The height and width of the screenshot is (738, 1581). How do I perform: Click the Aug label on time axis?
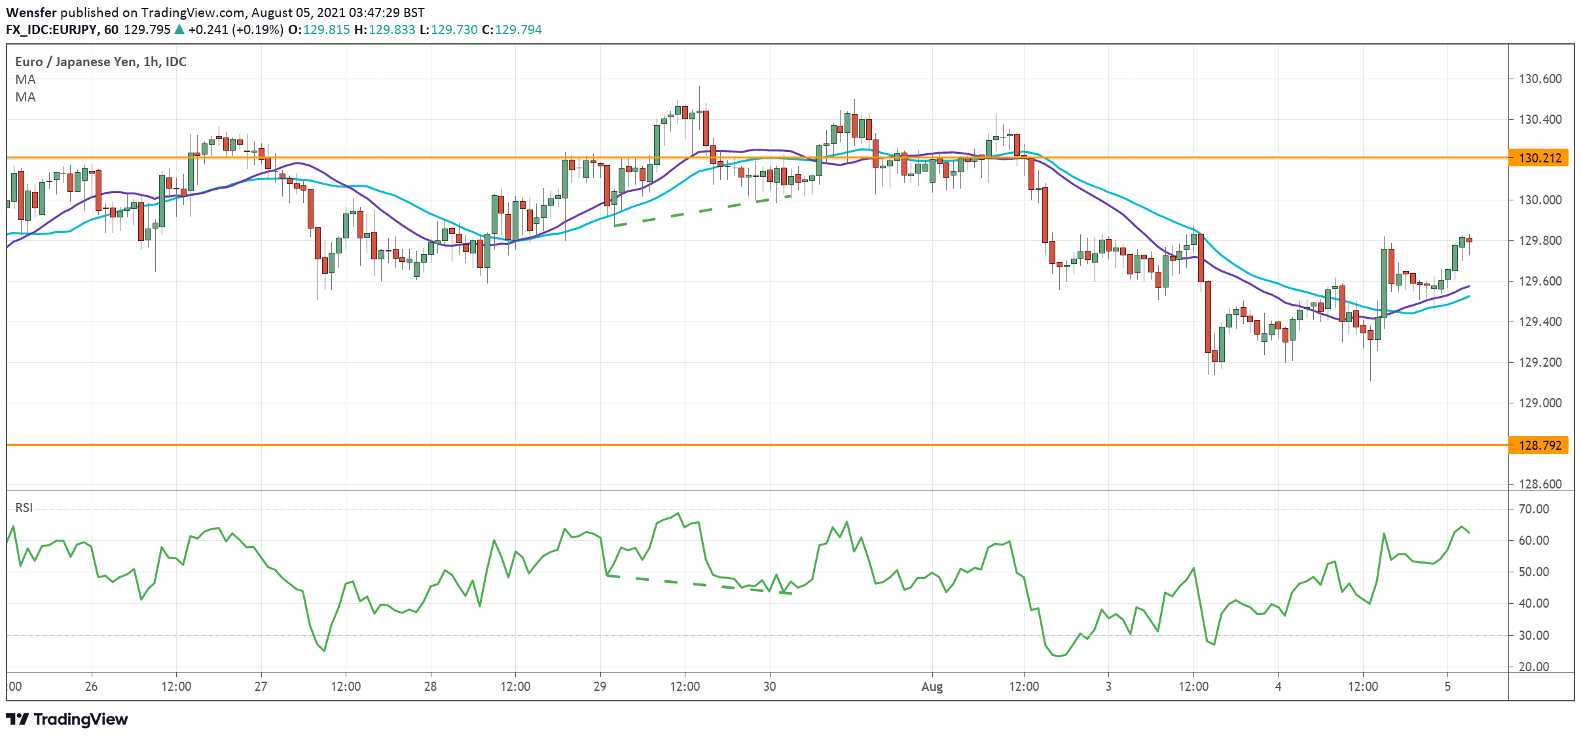[x=931, y=688]
